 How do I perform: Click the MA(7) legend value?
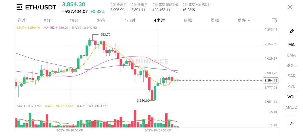coord(29,28)
